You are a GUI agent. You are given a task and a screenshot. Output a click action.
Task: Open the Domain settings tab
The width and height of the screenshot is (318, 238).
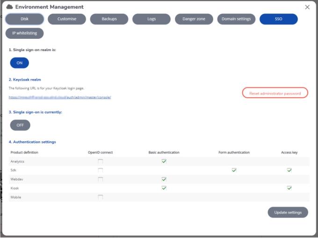(x=236, y=19)
